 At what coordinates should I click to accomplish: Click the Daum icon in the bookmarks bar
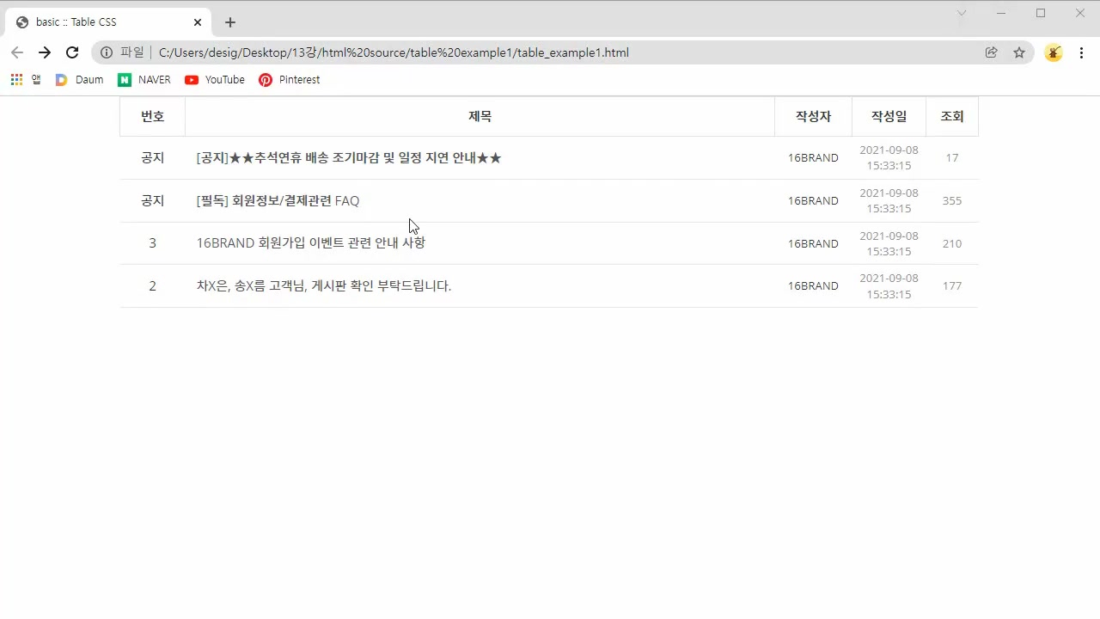pos(61,80)
